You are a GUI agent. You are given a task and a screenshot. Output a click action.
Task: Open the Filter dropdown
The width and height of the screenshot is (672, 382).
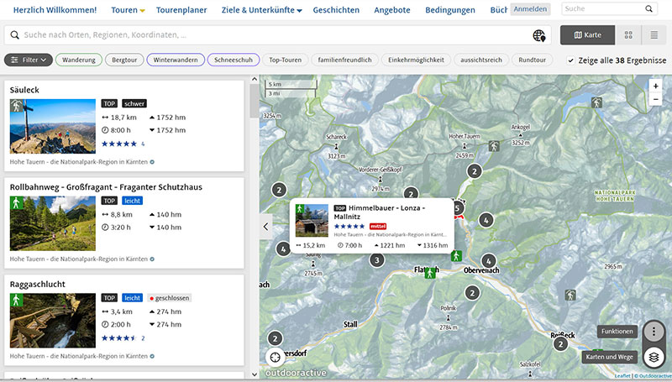[29, 60]
